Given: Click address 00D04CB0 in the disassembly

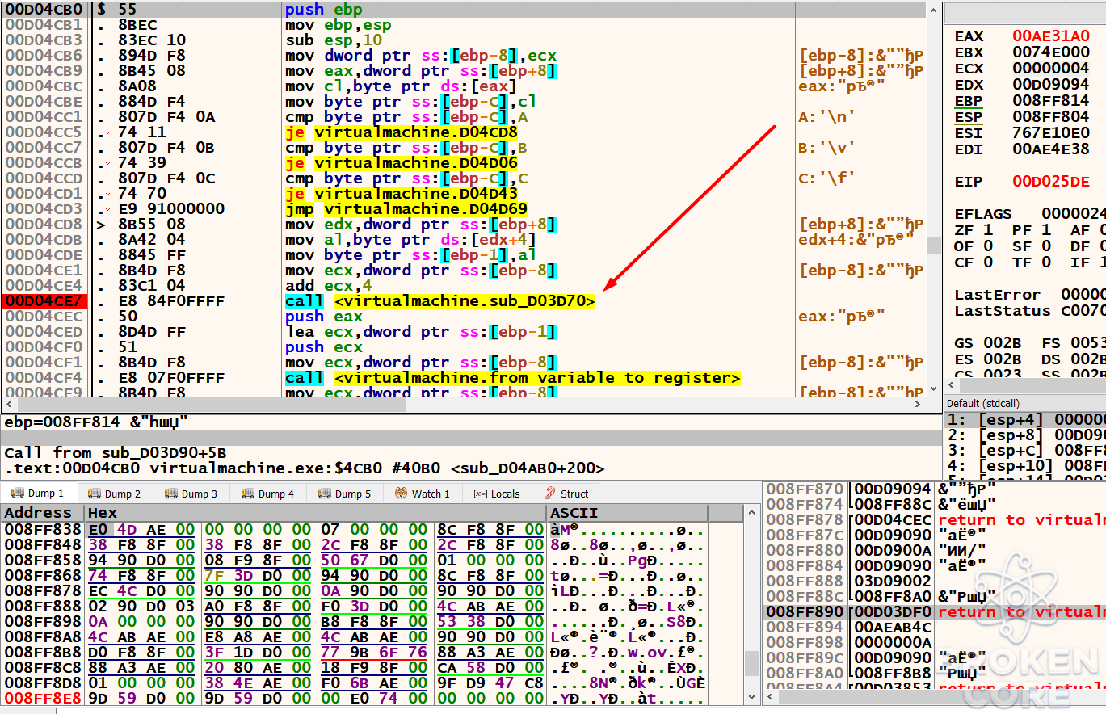Looking at the screenshot, I should (43, 10).
